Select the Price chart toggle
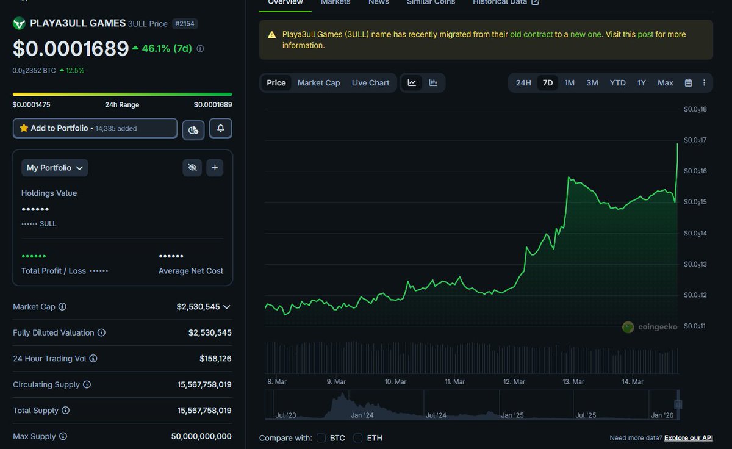This screenshot has width=732, height=449. point(276,83)
